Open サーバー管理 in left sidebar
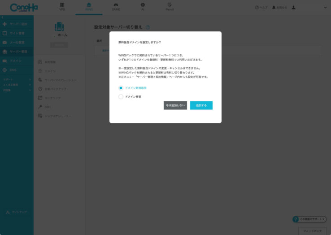331x235 pixels. coord(17,52)
